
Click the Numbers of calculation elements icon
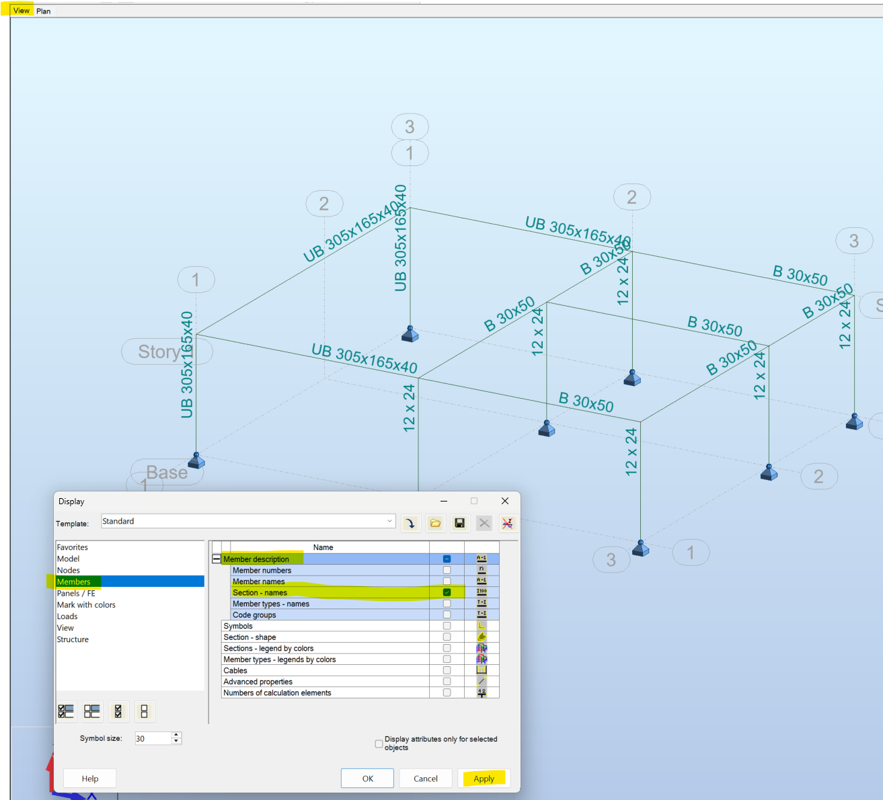(482, 692)
